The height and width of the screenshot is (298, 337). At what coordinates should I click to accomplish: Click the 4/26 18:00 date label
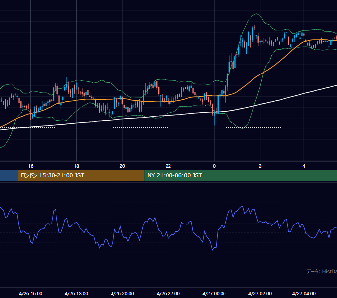76,293
